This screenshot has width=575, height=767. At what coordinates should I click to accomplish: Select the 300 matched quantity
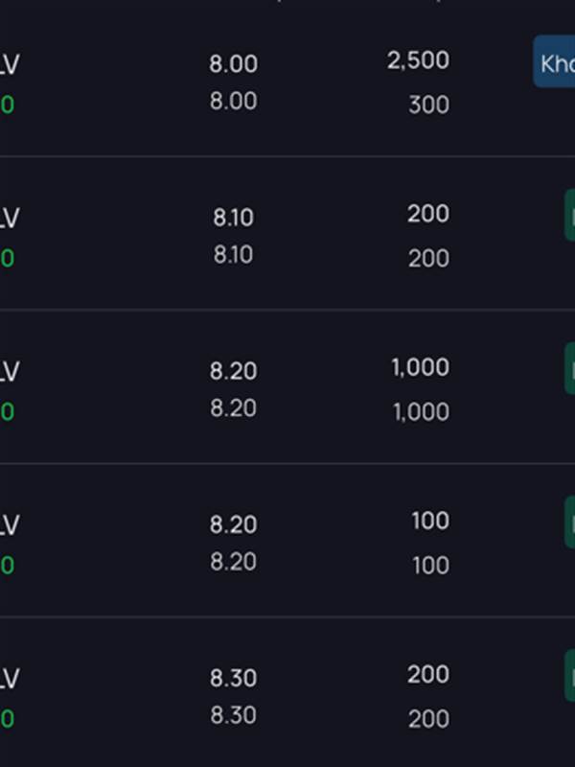(428, 105)
